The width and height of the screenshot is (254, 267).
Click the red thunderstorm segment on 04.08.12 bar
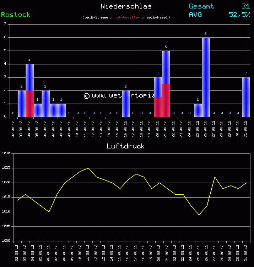point(29,104)
